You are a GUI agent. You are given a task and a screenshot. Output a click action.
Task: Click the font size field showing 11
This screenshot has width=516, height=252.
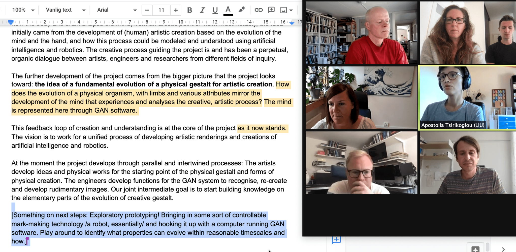click(x=161, y=10)
